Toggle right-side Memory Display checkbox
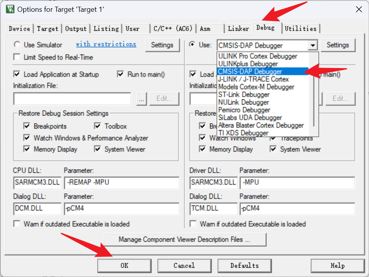The image size is (369, 277). (202, 149)
